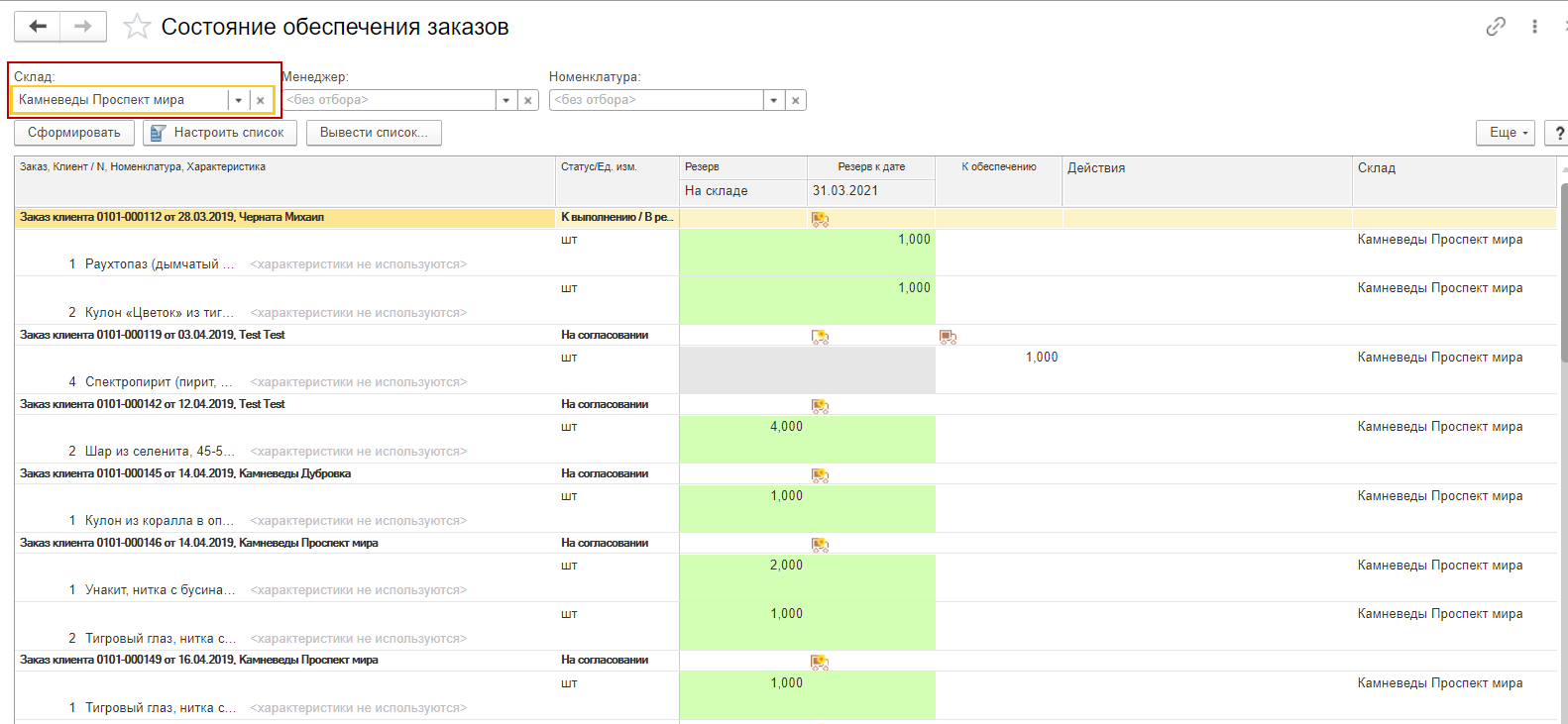The height and width of the screenshot is (724, 1568).
Task: Click the back navigation arrow
Action: tap(38, 27)
